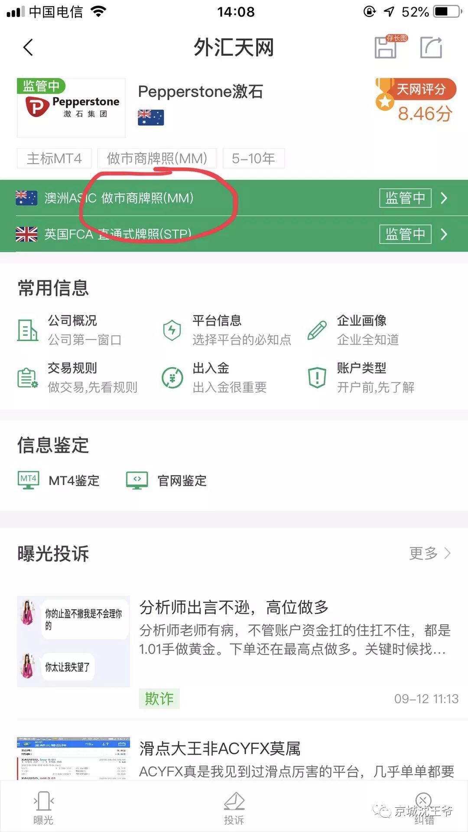Tap the share icon at top right
This screenshot has width=468, height=832.
click(431, 47)
